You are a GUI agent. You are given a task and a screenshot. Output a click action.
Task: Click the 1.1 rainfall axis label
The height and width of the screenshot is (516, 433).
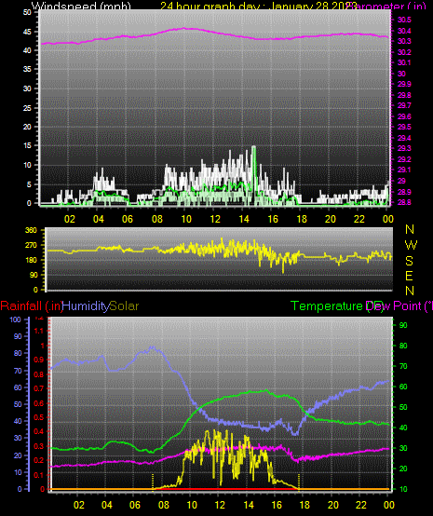[39, 331]
